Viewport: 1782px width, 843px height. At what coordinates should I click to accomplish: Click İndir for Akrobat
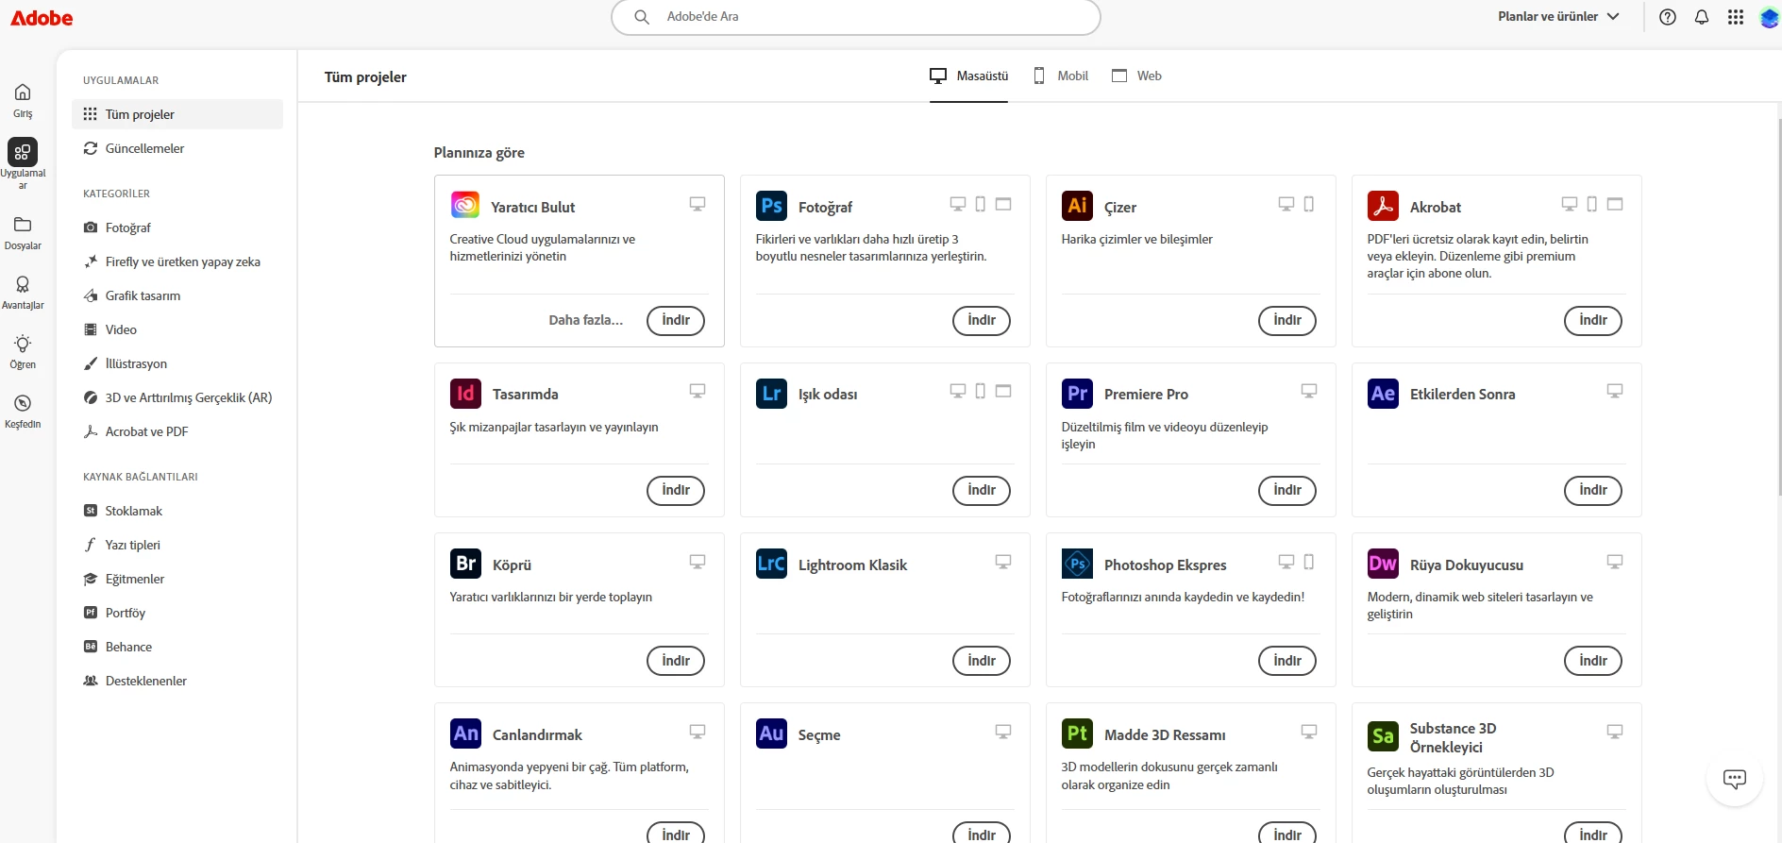pos(1593,320)
